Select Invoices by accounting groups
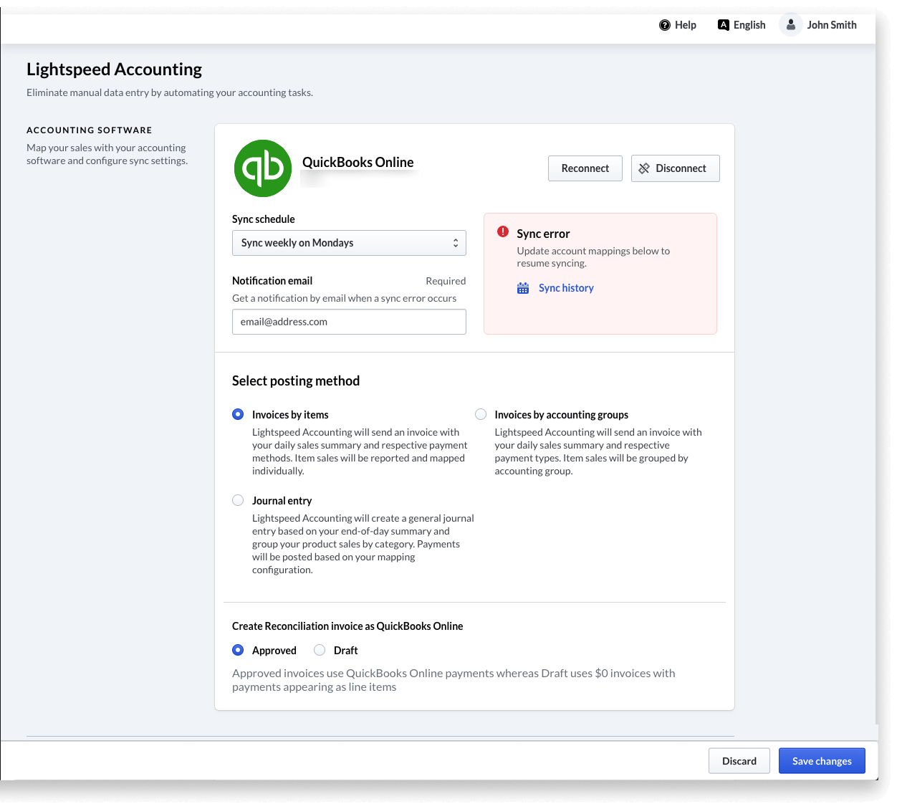897x809 pixels. pos(480,413)
